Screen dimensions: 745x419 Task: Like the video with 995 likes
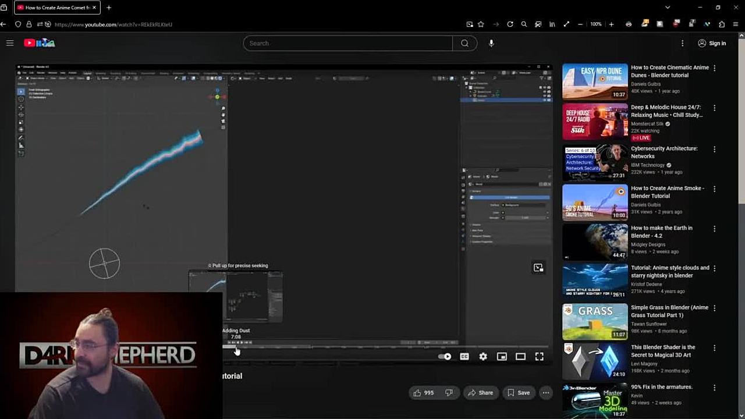[424, 393]
